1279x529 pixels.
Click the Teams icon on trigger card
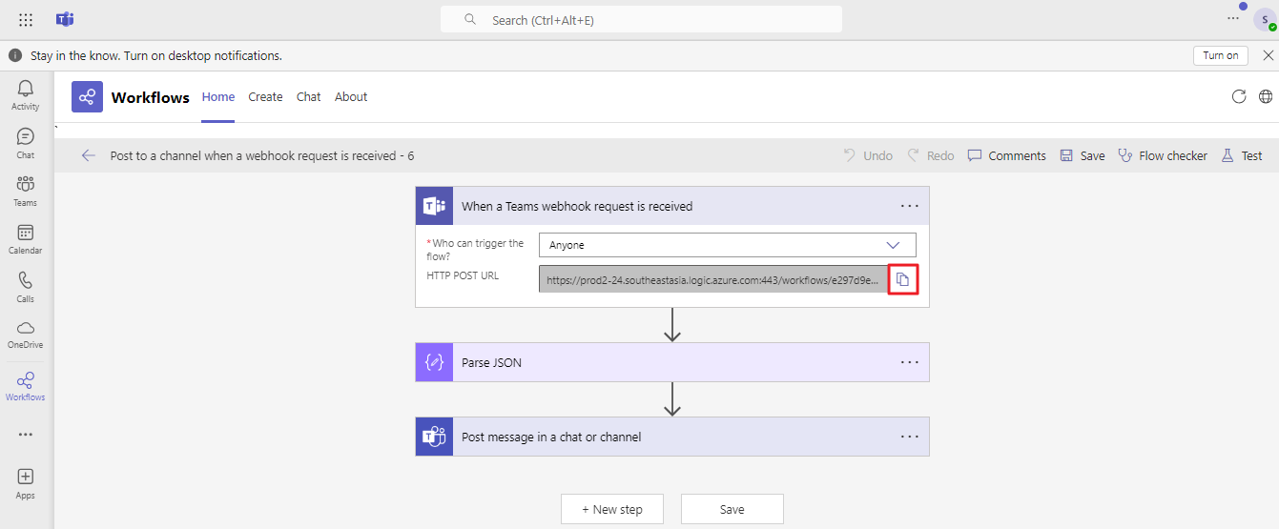click(435, 206)
